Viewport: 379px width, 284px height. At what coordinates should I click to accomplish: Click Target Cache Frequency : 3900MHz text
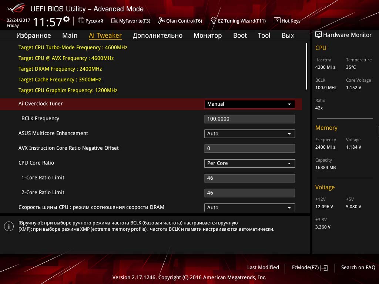click(x=60, y=80)
